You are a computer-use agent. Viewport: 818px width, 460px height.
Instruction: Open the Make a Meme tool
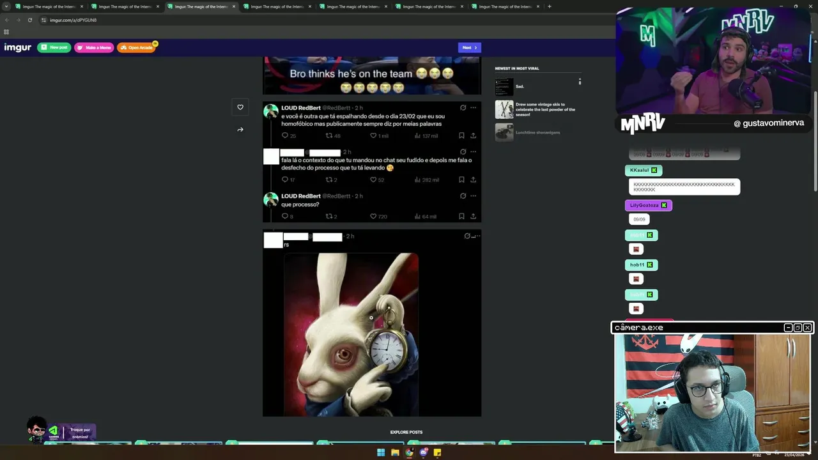(94, 47)
